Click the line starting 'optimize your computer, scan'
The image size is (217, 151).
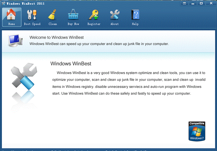pyautogui.click(x=129, y=80)
